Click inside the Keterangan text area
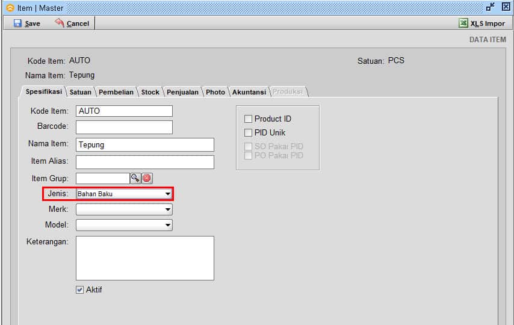Image resolution: width=514 pixels, height=325 pixels. click(x=145, y=258)
